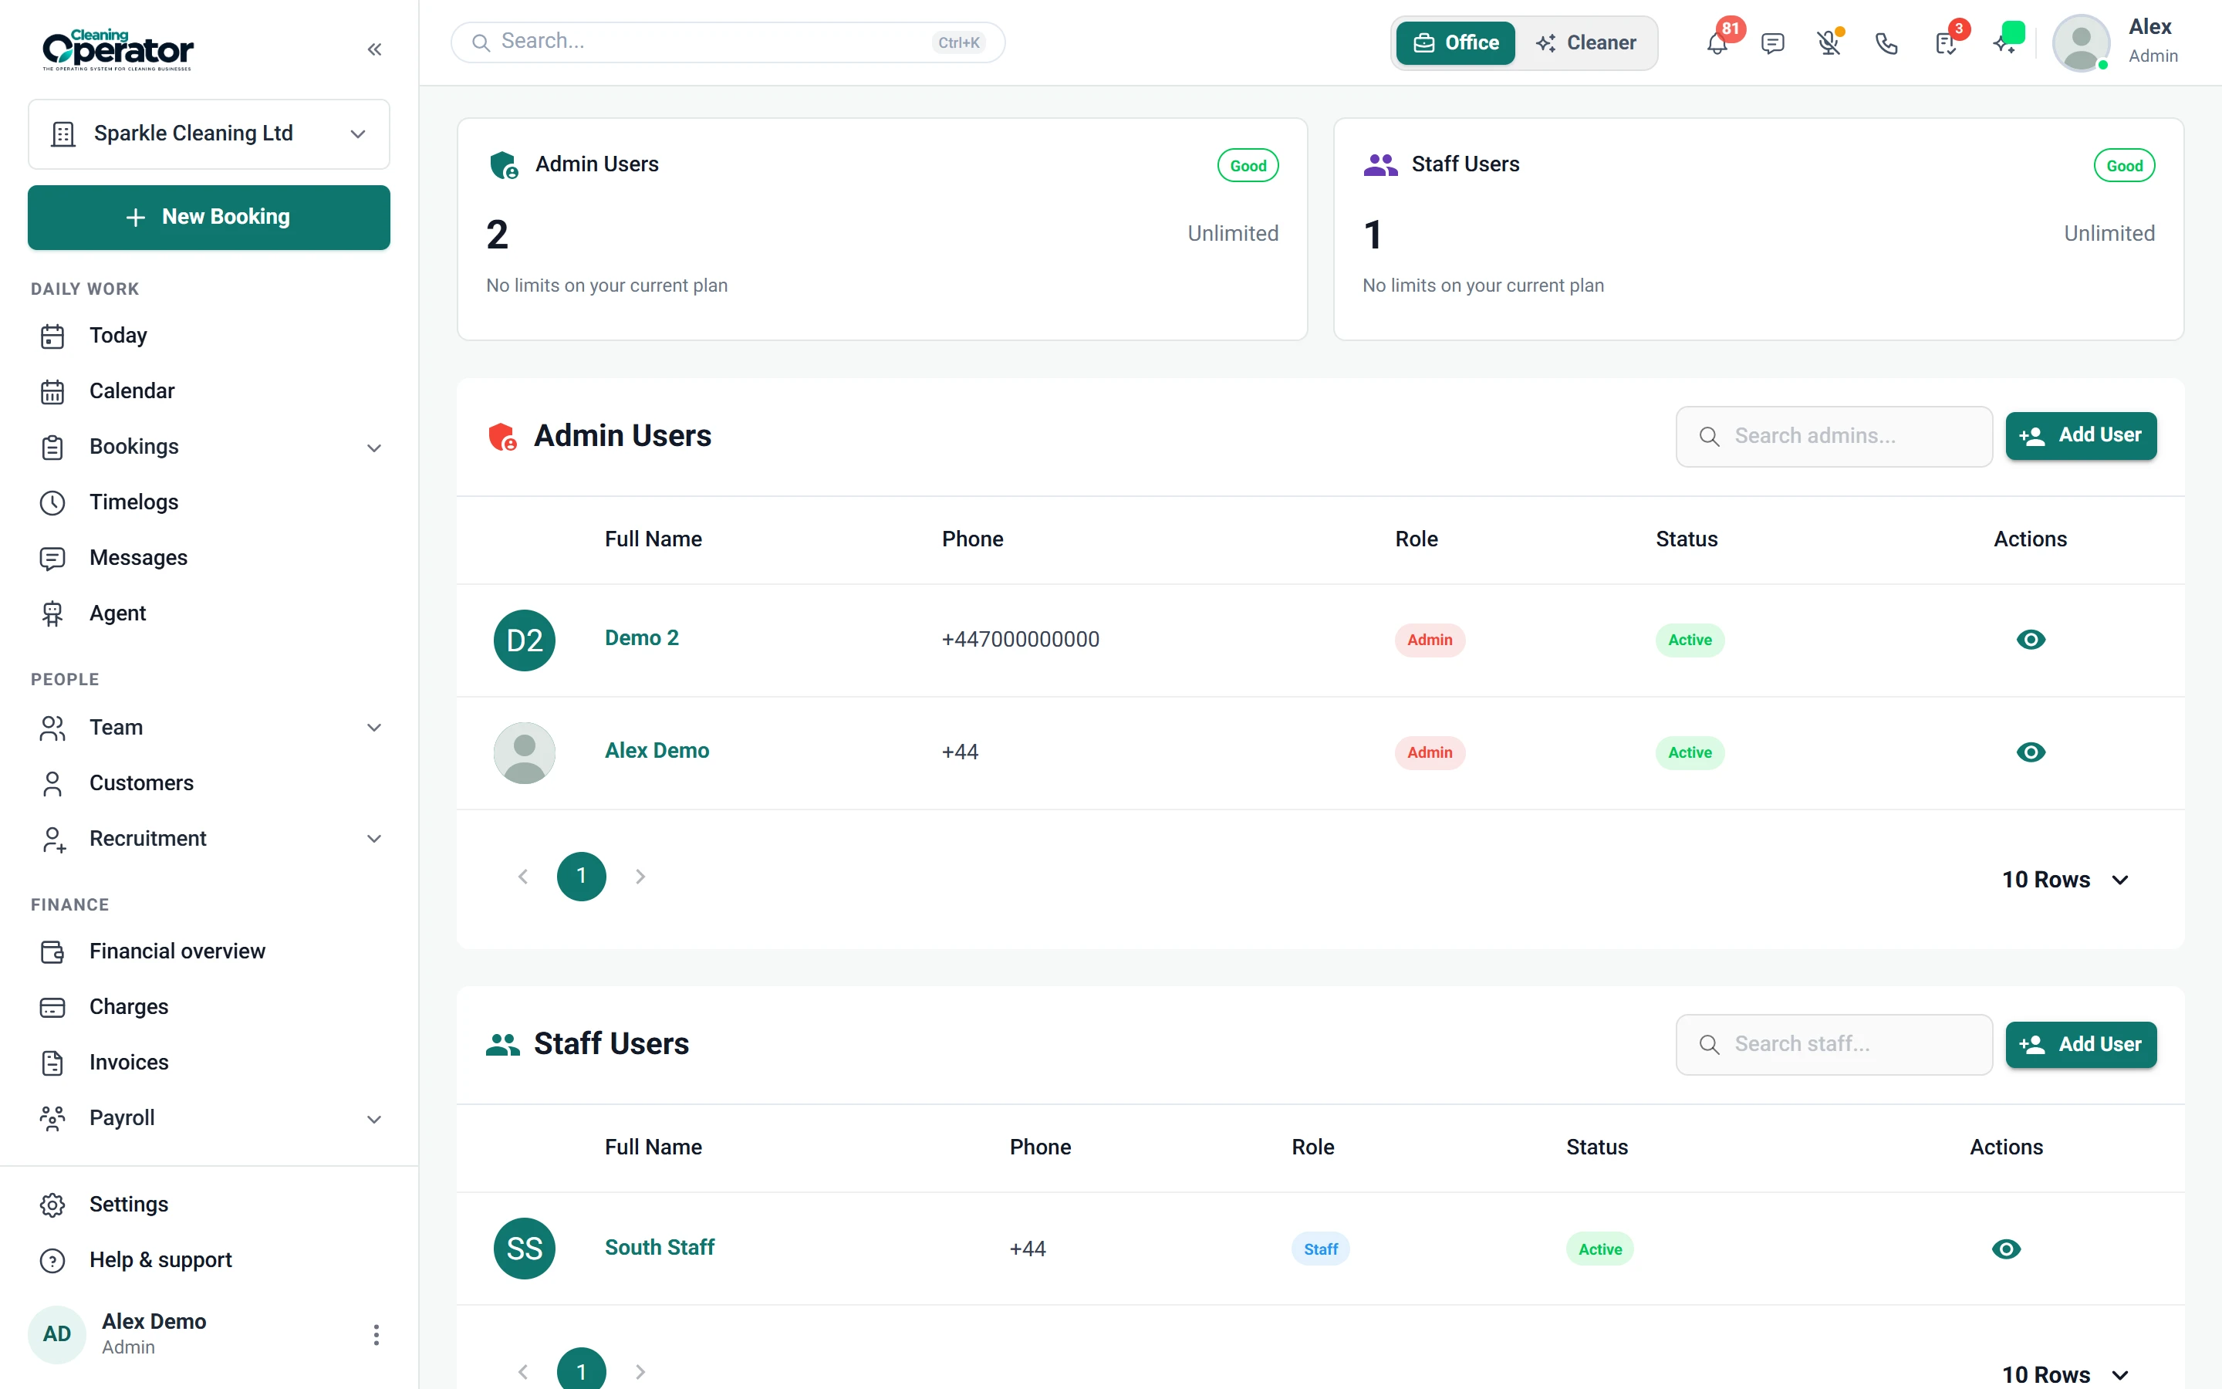Viewport: 2222px width, 1389px height.
Task: Click the muted microphone icon
Action: (1829, 43)
